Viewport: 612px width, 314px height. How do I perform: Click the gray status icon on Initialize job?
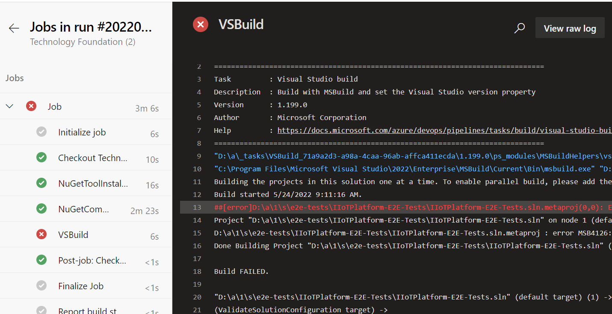41,132
